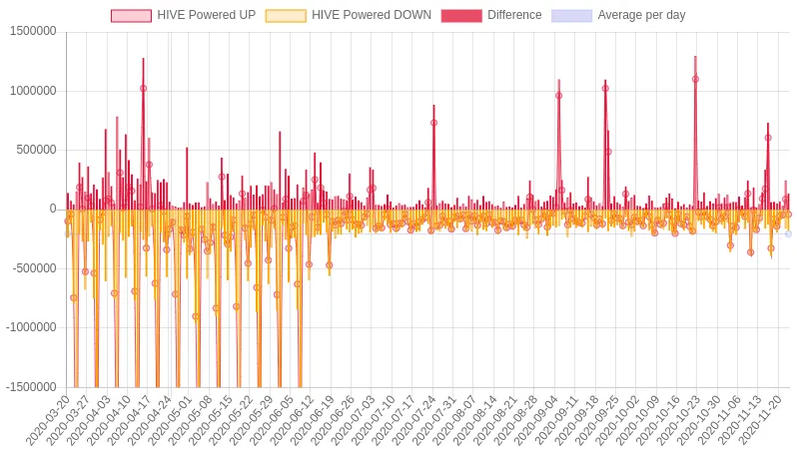Toggle the HIVE Powered UP legend label
The height and width of the screenshot is (449, 797).
206,15
